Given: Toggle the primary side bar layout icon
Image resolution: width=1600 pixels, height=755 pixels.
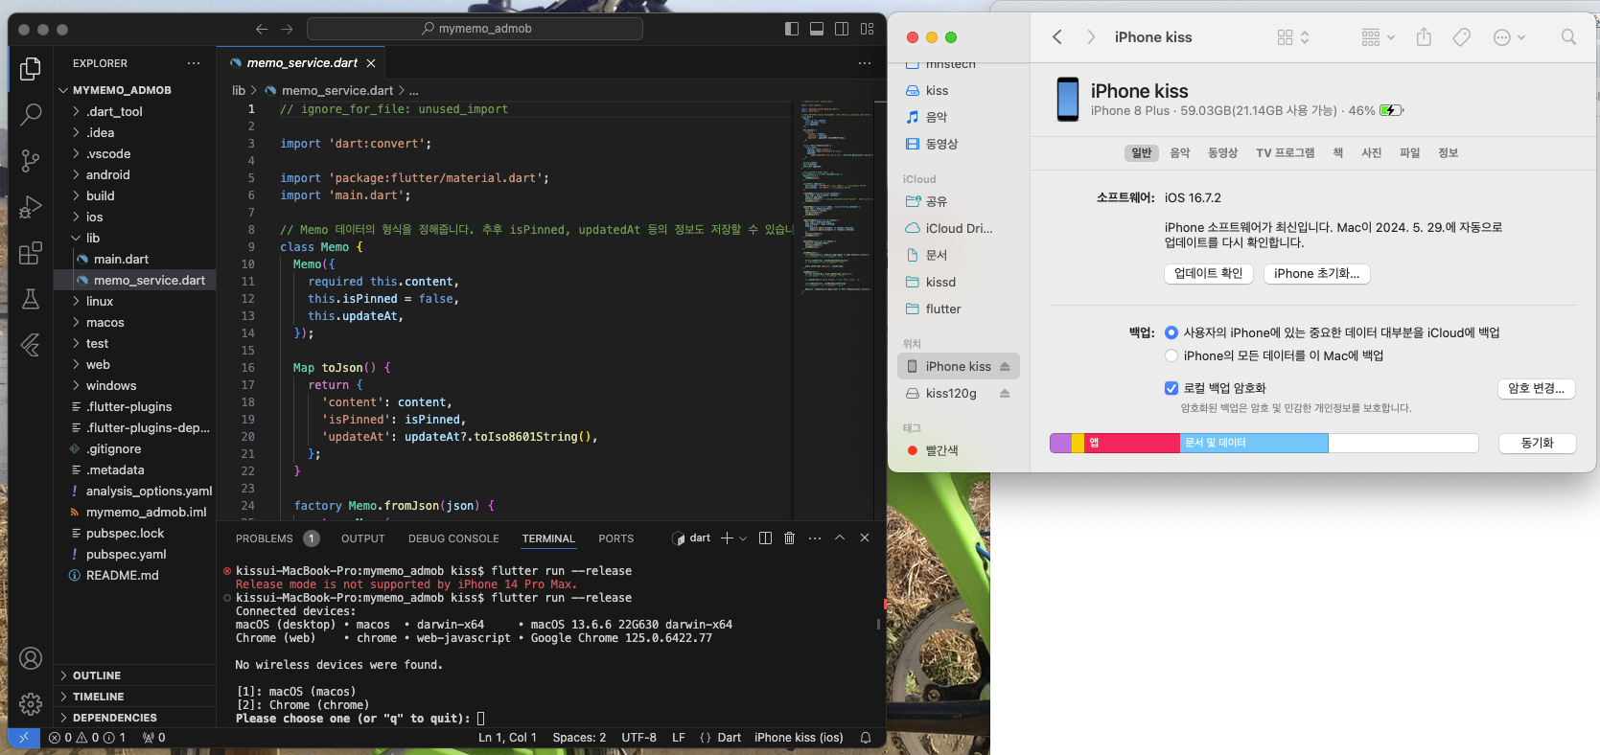Looking at the screenshot, I should point(792,29).
